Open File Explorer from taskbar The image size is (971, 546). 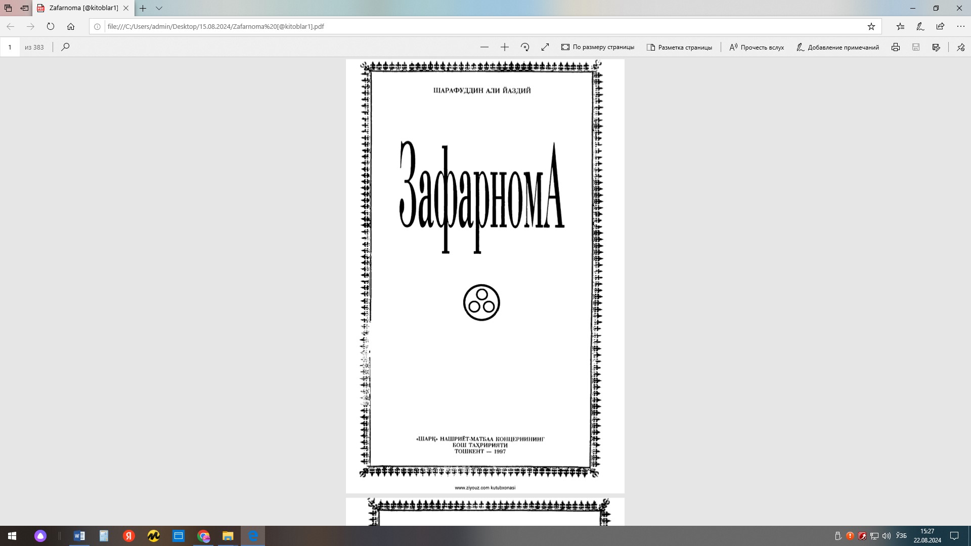click(x=228, y=536)
